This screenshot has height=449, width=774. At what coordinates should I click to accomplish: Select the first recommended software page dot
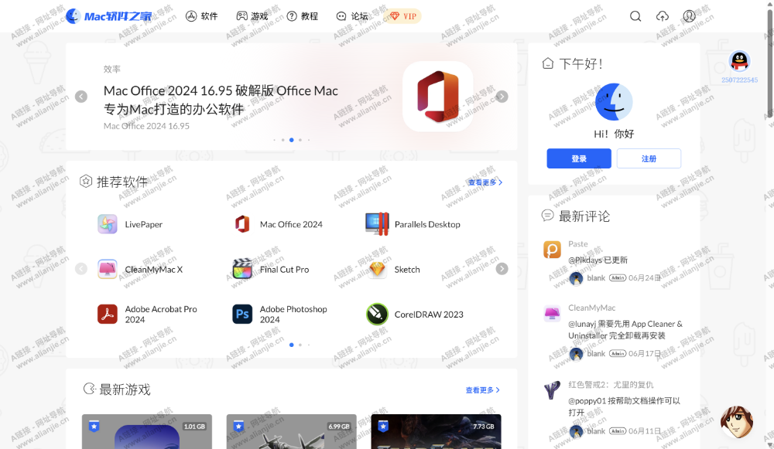click(x=292, y=345)
